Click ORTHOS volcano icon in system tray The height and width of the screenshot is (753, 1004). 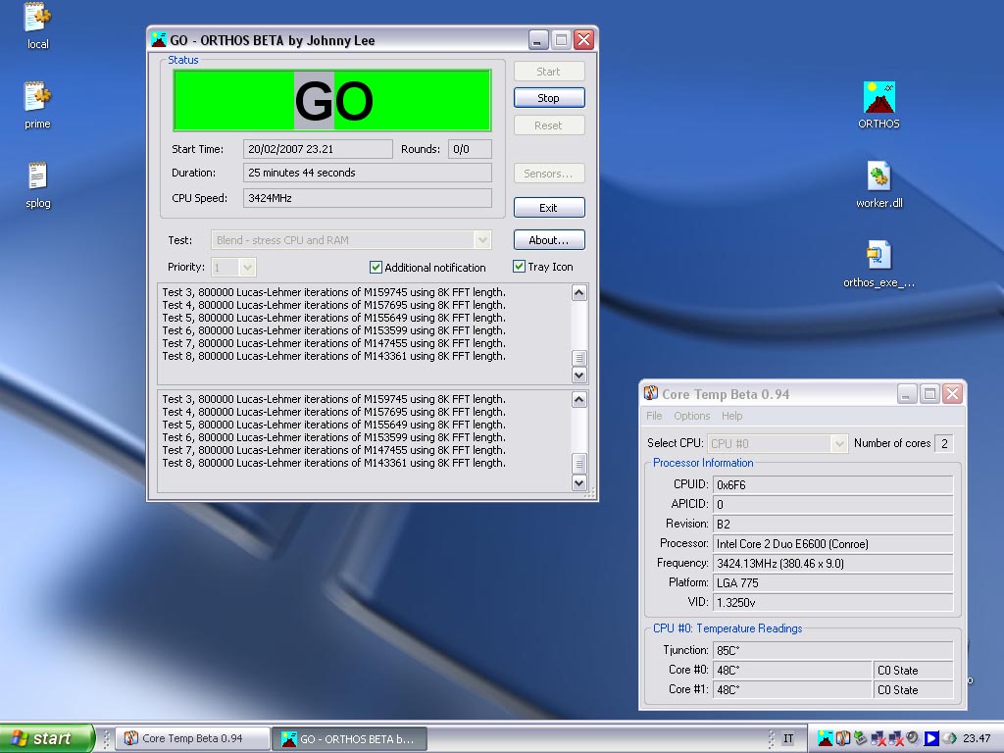point(826,738)
